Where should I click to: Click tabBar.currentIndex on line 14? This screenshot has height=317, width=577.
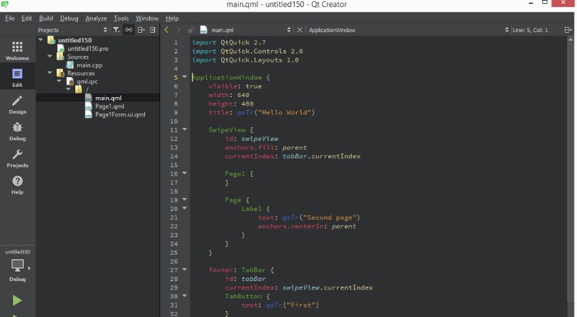pyautogui.click(x=321, y=156)
